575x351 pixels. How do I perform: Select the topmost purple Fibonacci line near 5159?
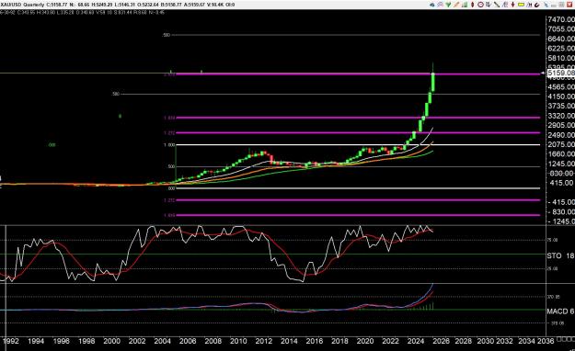358,74
